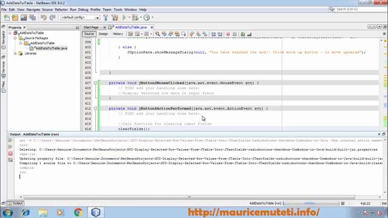Click the Uncomment icon in editor toolbar
This screenshot has width=388, height=218.
pyautogui.click(x=249, y=34)
